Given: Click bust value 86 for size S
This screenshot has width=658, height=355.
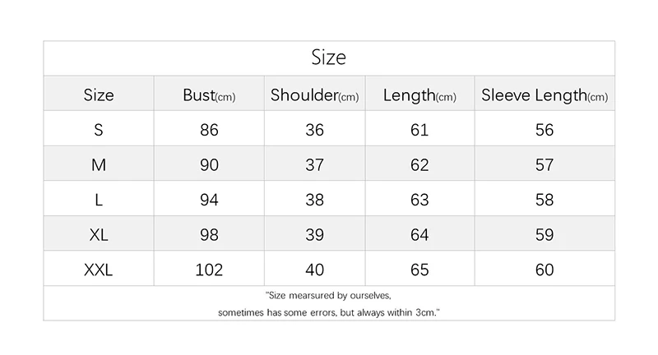Looking at the screenshot, I should click(209, 130).
